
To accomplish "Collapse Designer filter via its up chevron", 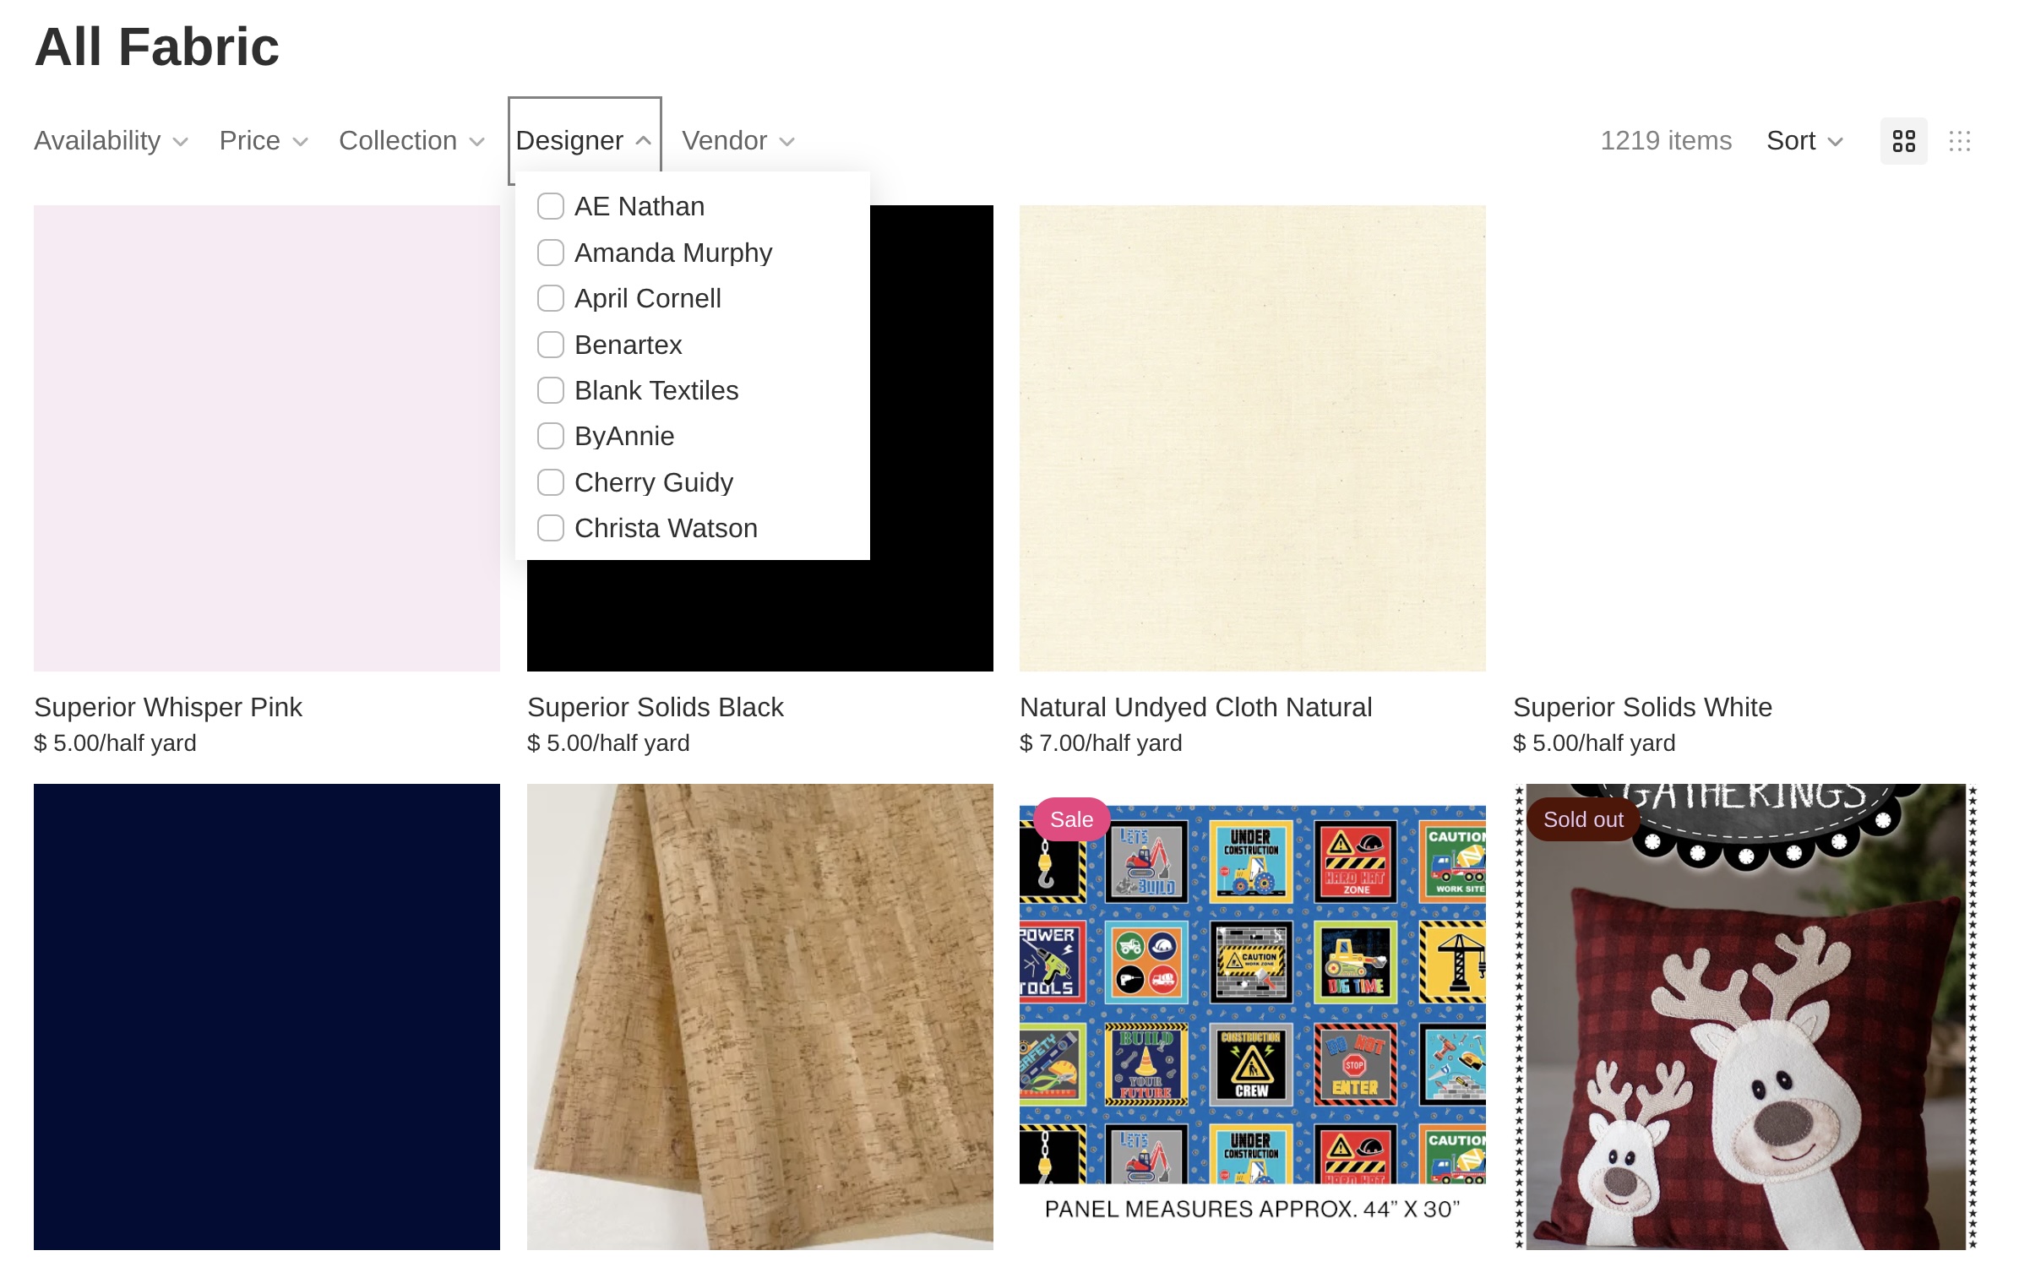I will coord(643,141).
